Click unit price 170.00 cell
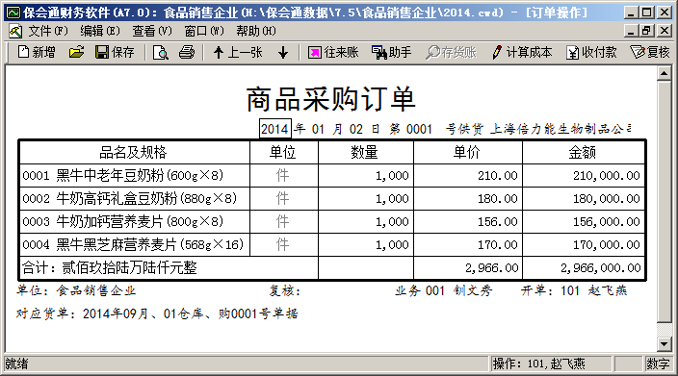678x376 pixels. (468, 245)
